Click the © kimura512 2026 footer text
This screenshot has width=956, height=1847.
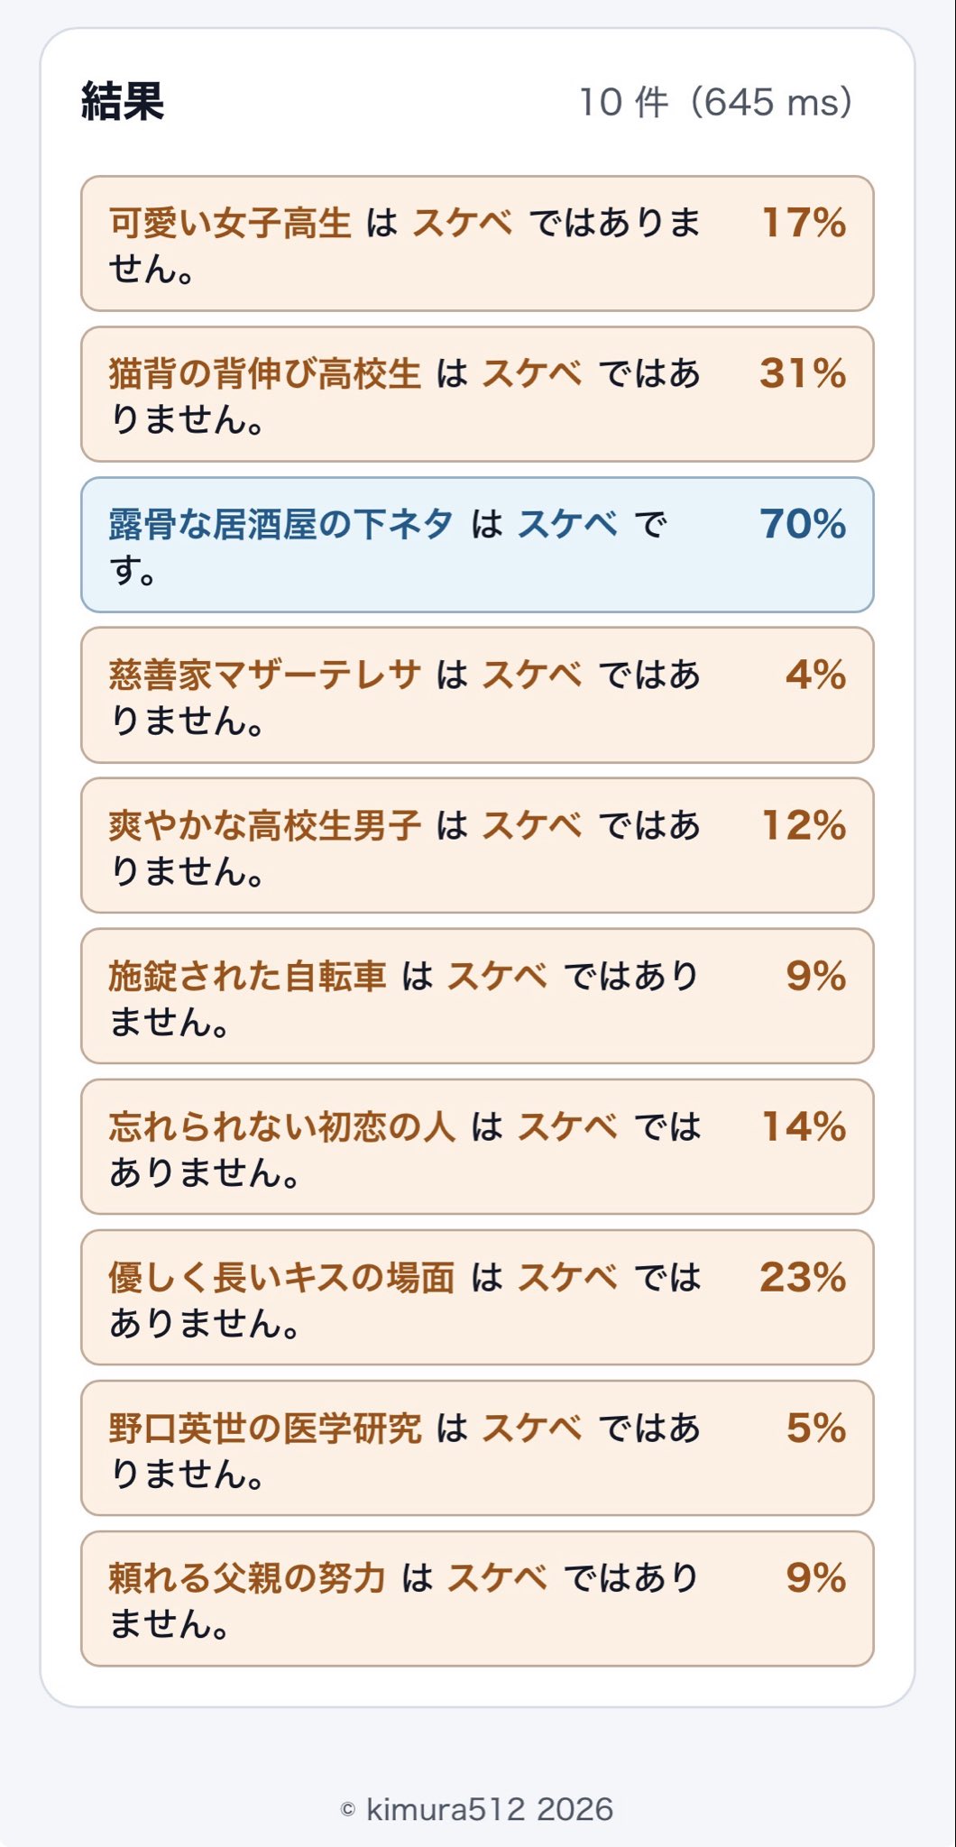[x=477, y=1809]
